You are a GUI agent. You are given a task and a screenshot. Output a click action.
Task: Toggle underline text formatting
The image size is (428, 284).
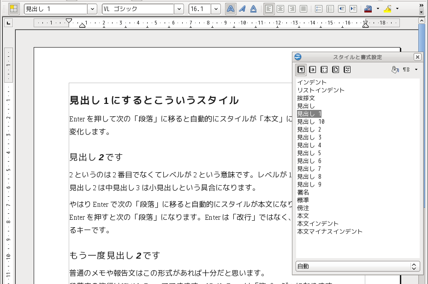253,9
